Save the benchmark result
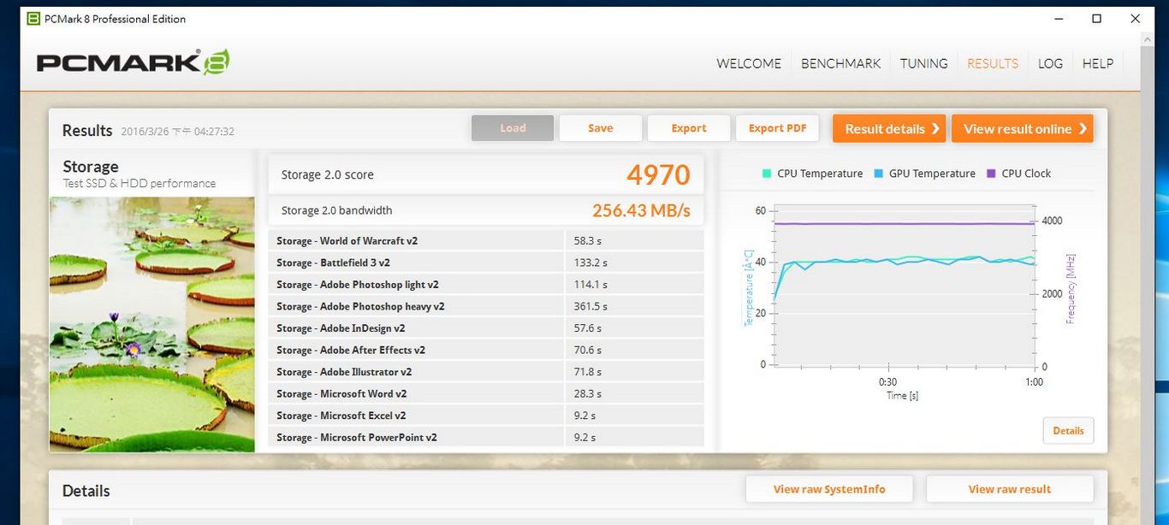Viewport: 1169px width, 525px height. [601, 128]
